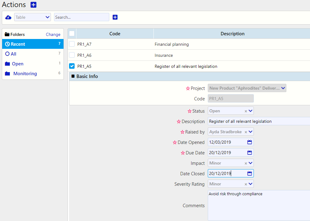The image size is (310, 221).
Task: Click the plus icon beside Actions title
Action: (33, 5)
